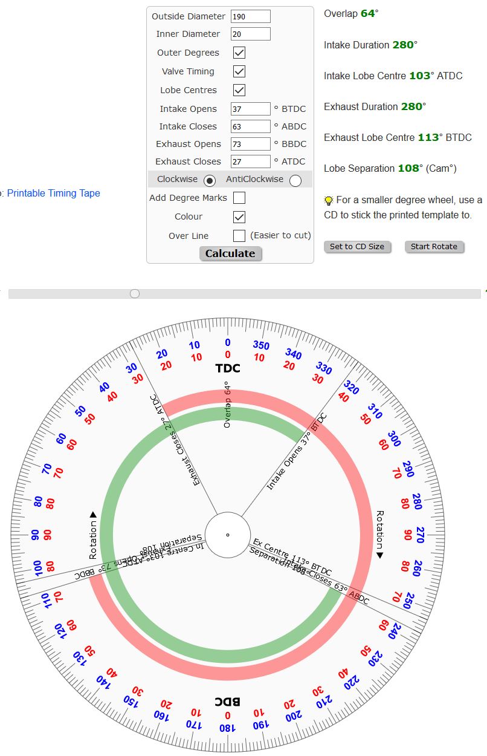
Task: Click the Outside Diameter input field
Action: (250, 16)
